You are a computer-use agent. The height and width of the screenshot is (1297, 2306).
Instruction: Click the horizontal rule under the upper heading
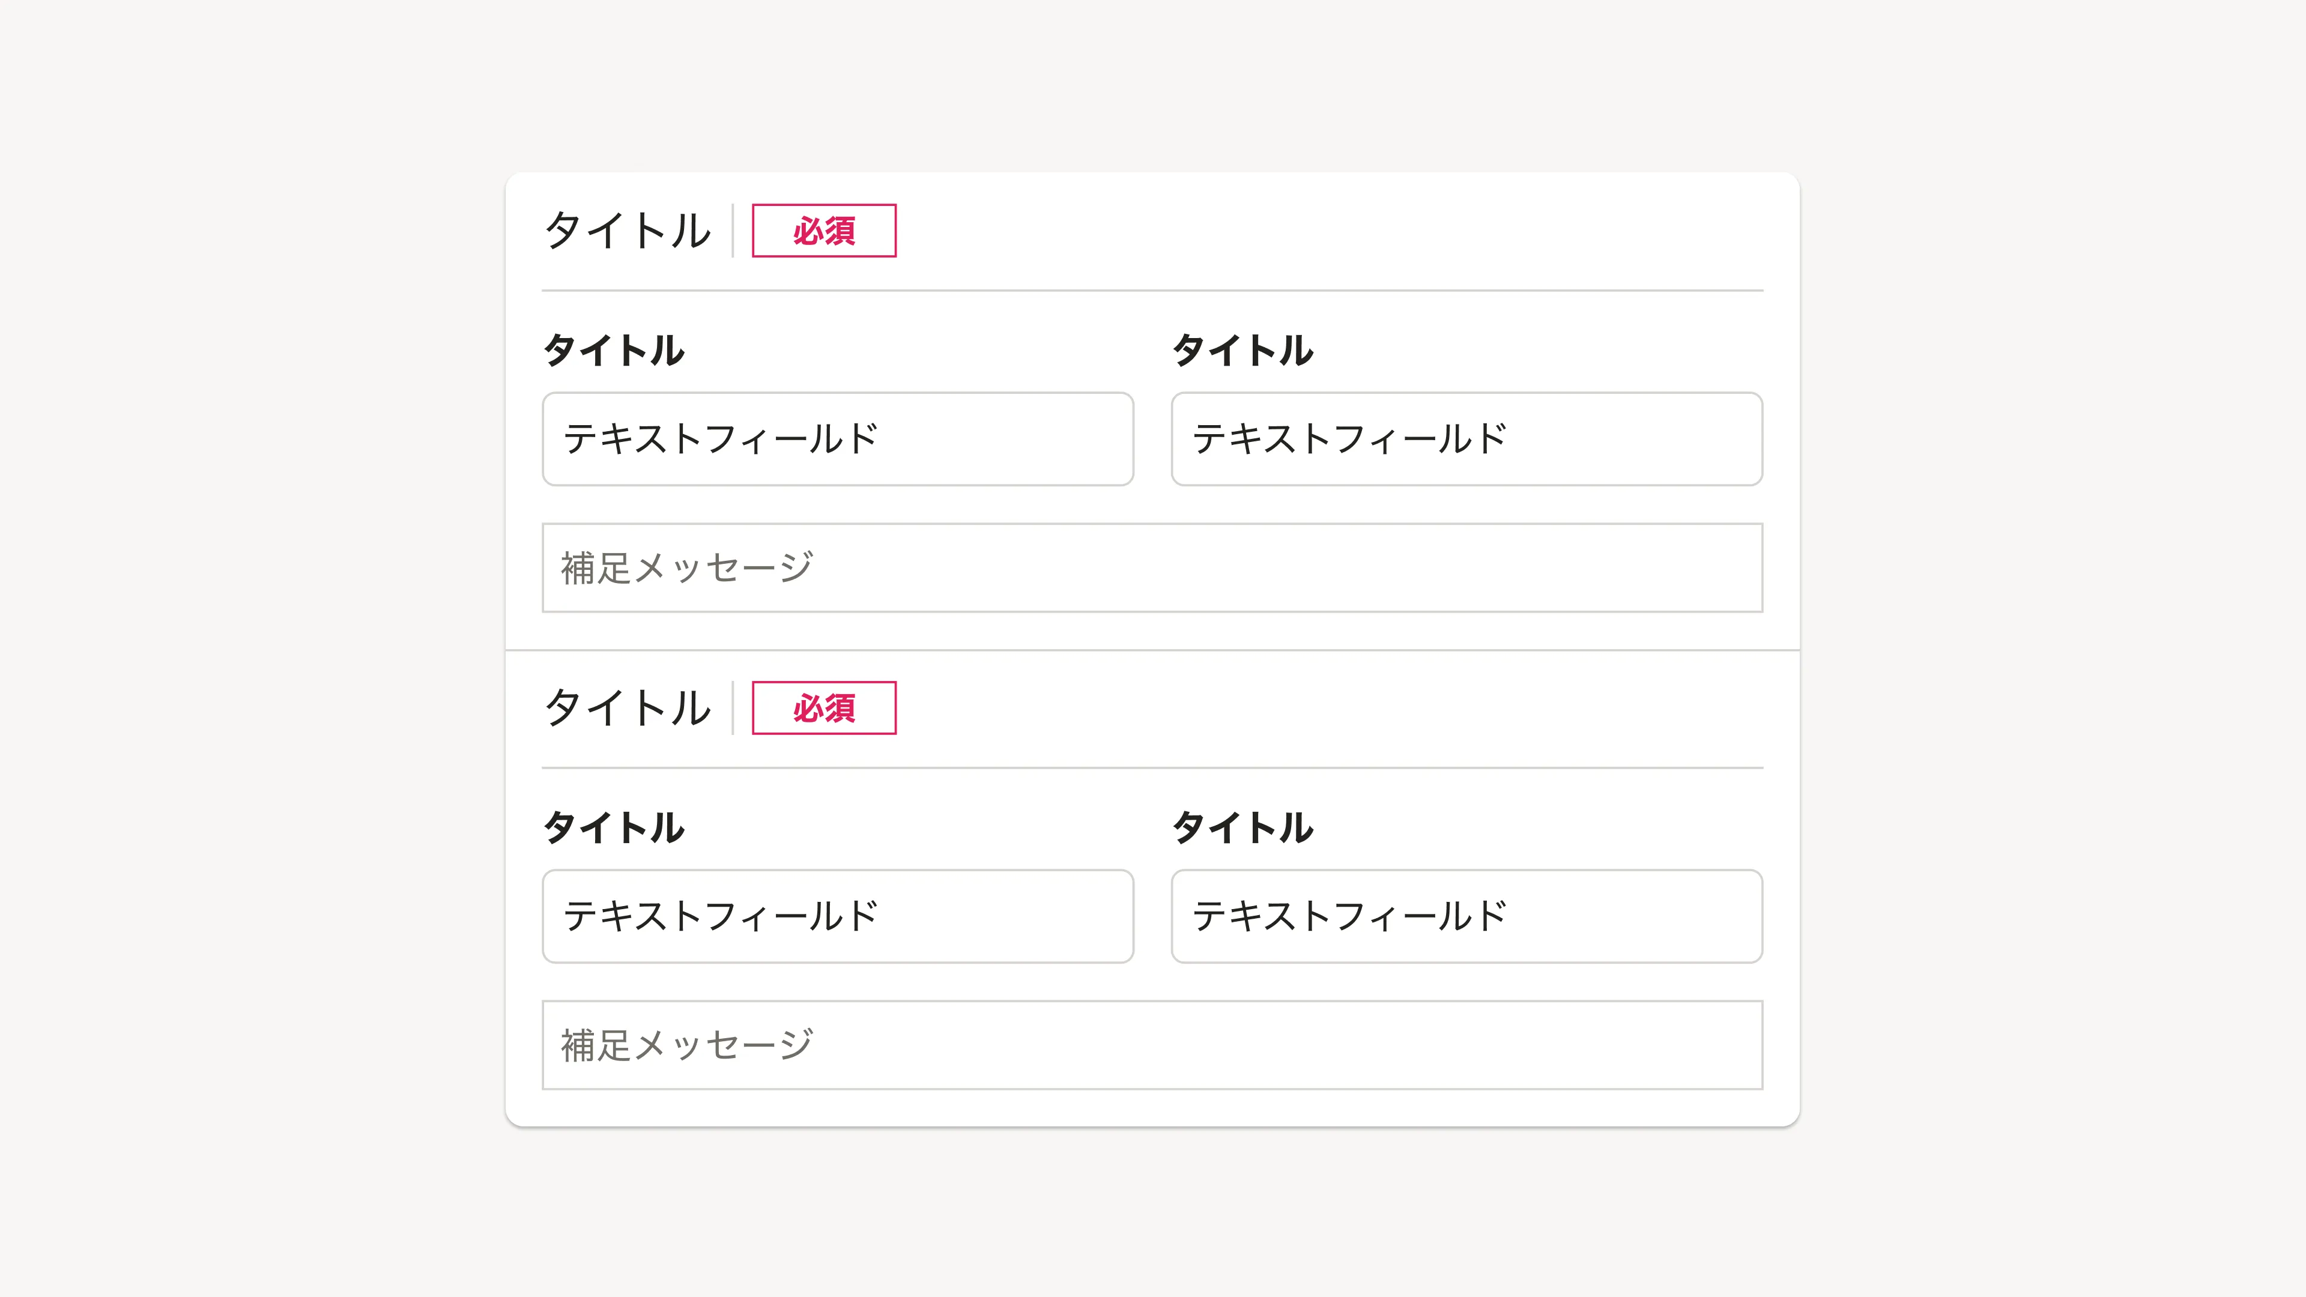pos(1152,290)
